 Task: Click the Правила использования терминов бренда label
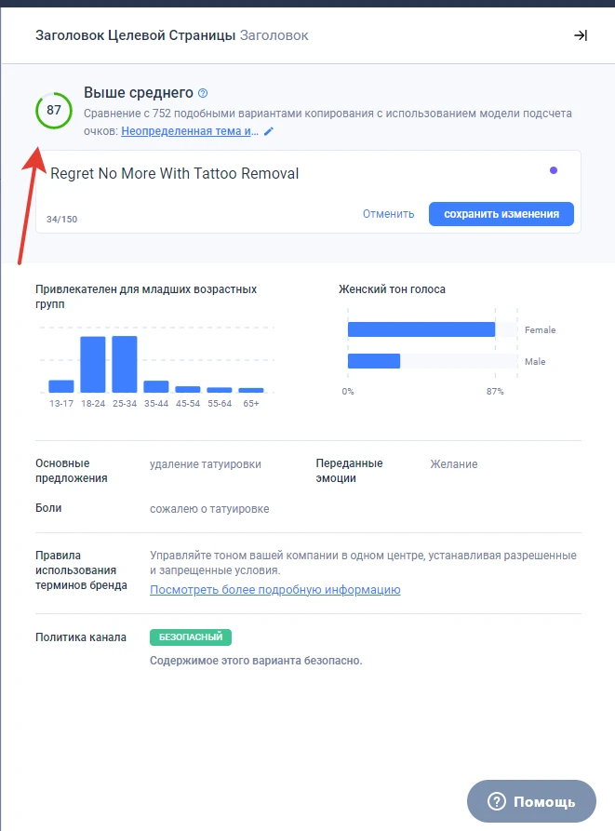click(81, 570)
